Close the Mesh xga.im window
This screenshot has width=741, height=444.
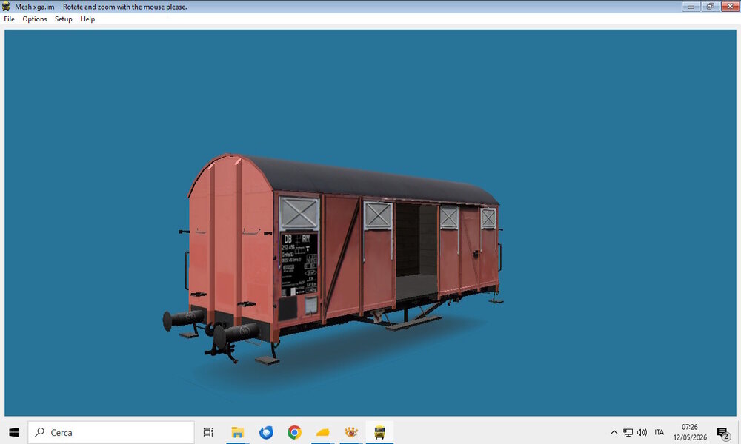coord(730,6)
